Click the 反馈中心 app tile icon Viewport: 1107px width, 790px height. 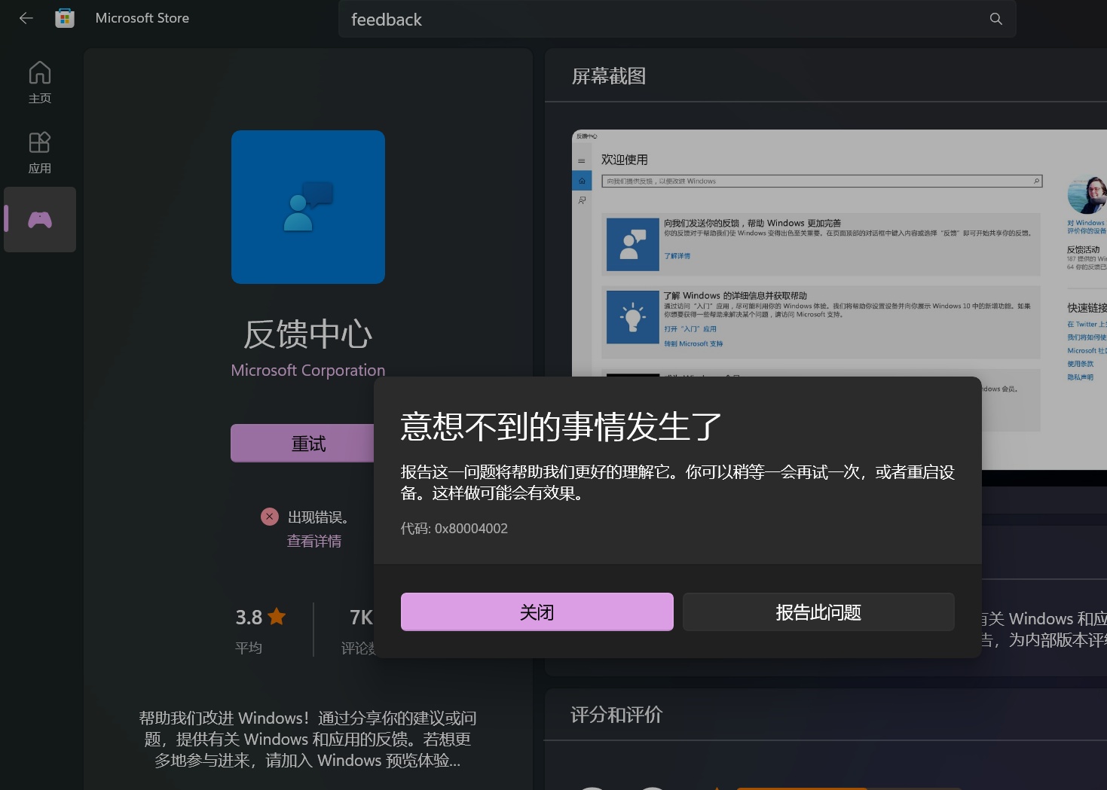coord(308,207)
